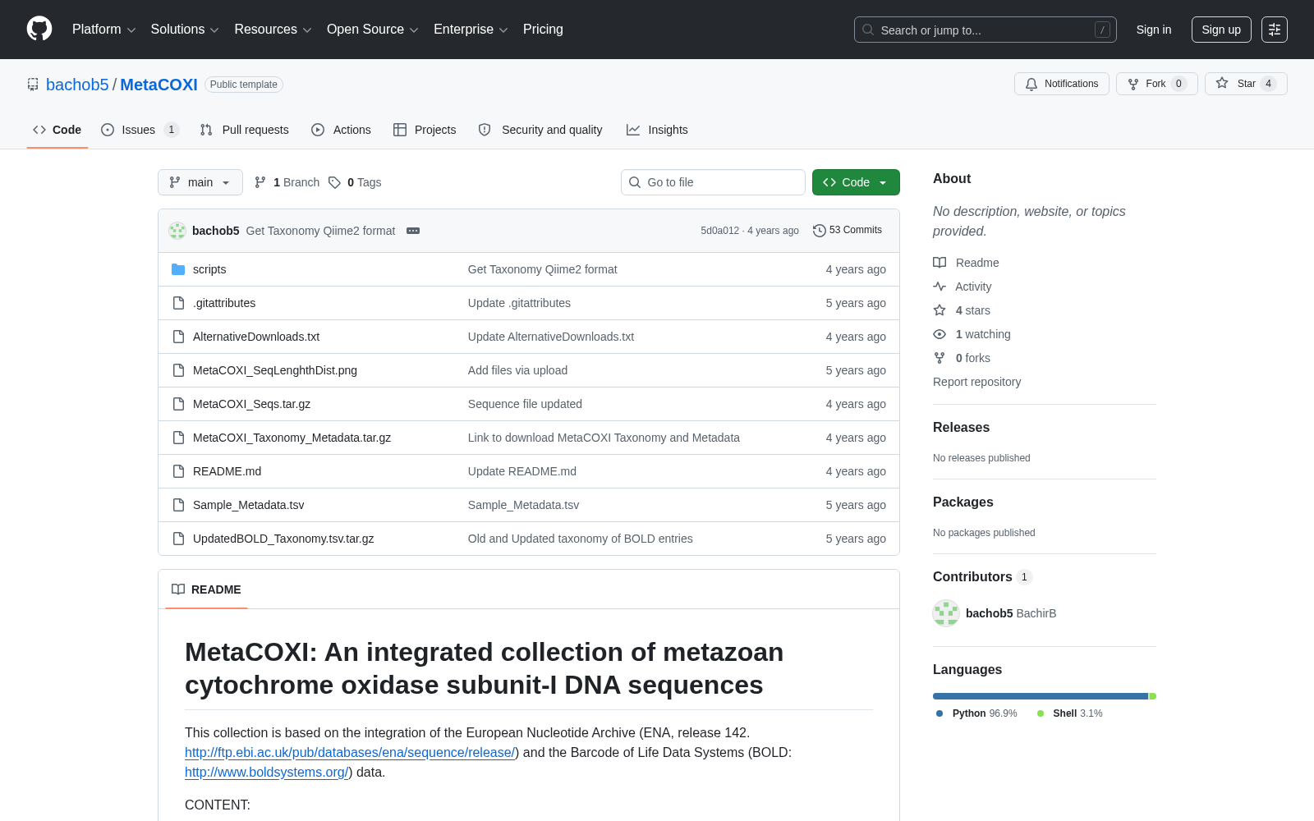Image resolution: width=1314 pixels, height=821 pixels.
Task: Expand the Resources menu
Action: (273, 30)
